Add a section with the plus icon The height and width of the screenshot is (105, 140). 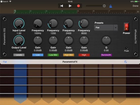[138, 12]
